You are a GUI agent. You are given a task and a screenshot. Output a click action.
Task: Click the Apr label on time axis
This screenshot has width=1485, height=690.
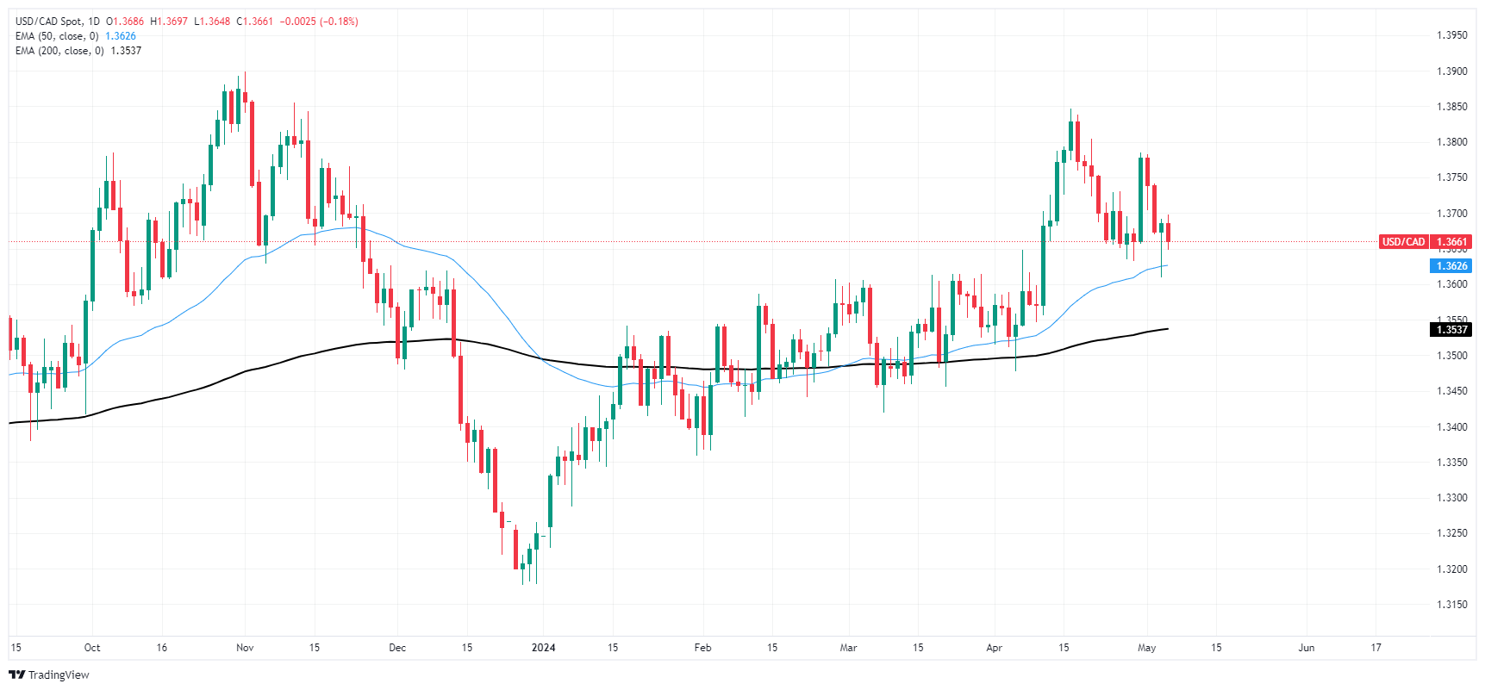pos(995,648)
